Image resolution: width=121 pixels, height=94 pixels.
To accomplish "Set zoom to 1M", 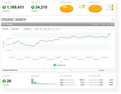I will [x=41, y=29].
